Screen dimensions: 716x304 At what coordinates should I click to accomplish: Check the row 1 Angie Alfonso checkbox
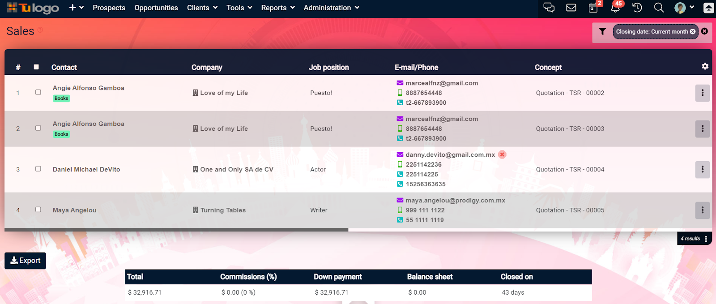pyautogui.click(x=38, y=92)
